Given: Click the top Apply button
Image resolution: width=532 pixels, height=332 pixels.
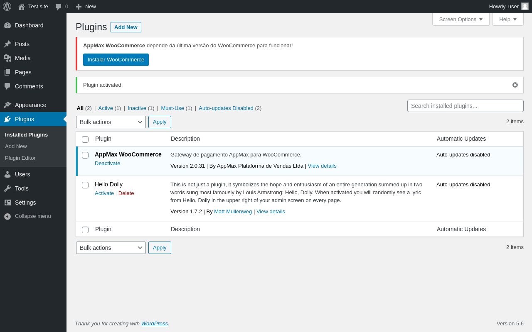Looking at the screenshot, I should (160, 122).
